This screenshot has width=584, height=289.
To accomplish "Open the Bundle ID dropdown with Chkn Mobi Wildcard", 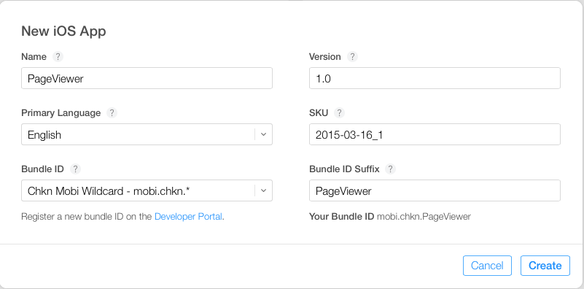I will tap(147, 190).
